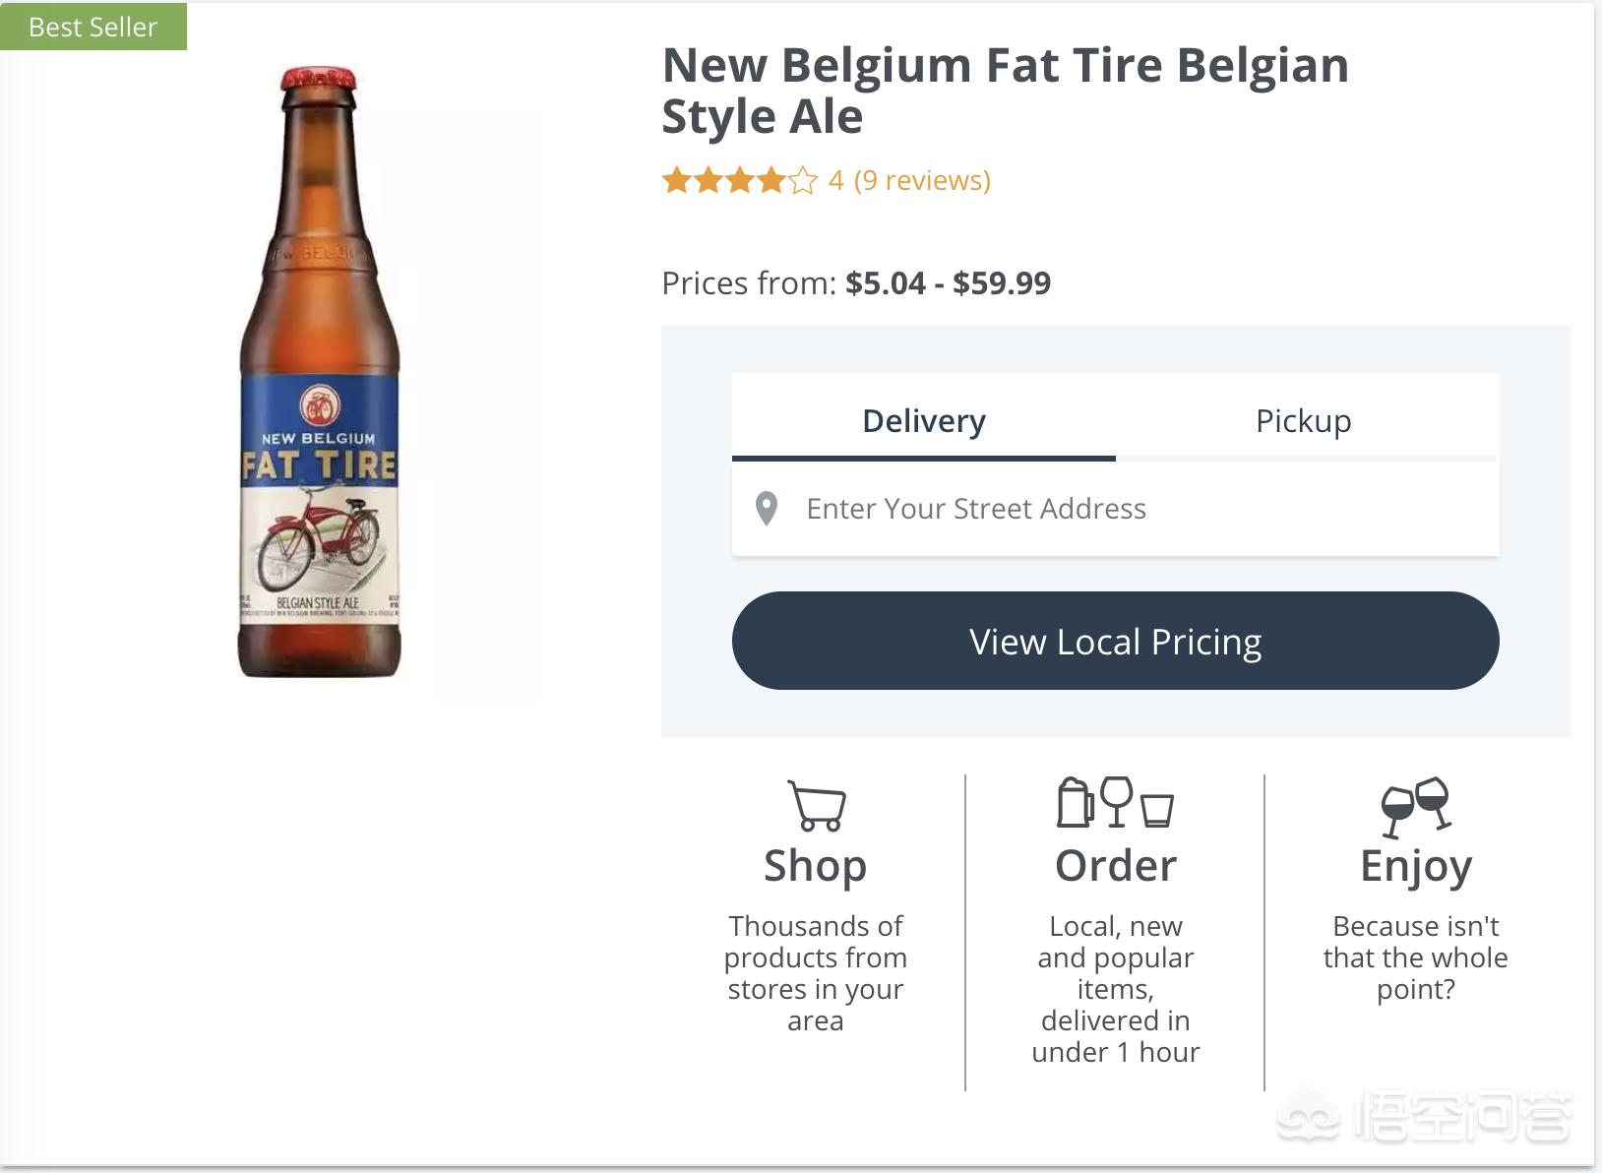Click the View Local Pricing button

(x=1115, y=641)
